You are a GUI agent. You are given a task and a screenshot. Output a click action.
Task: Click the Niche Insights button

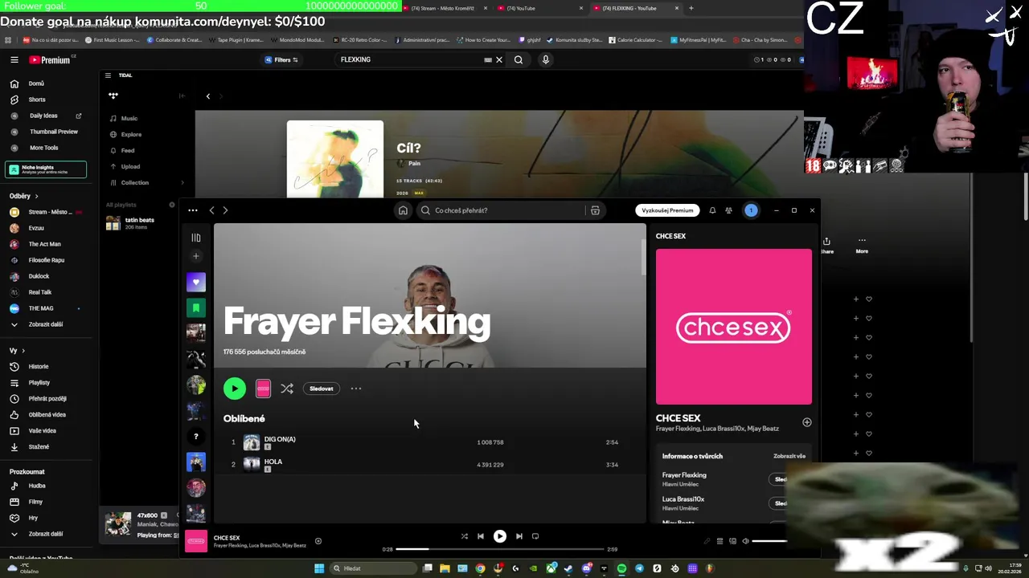46,169
